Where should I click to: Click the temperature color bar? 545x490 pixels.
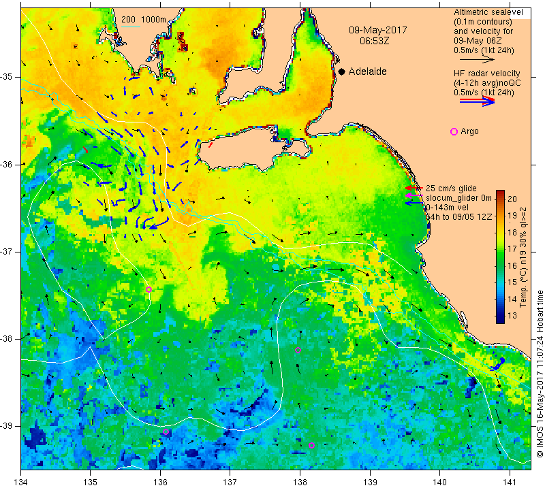click(x=500, y=257)
